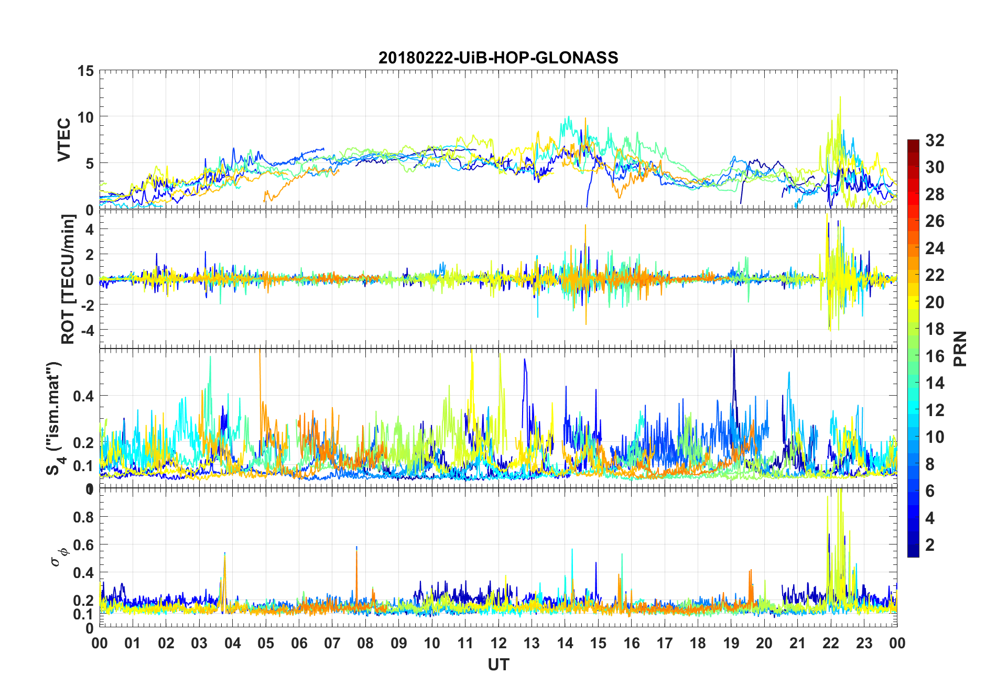Screen dimensions: 997x697
Task: Click ROT axis tick label -2
Action: coord(87,305)
